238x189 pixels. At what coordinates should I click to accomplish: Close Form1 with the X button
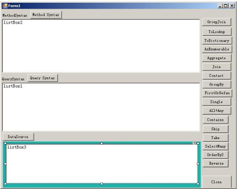(x=232, y=6)
